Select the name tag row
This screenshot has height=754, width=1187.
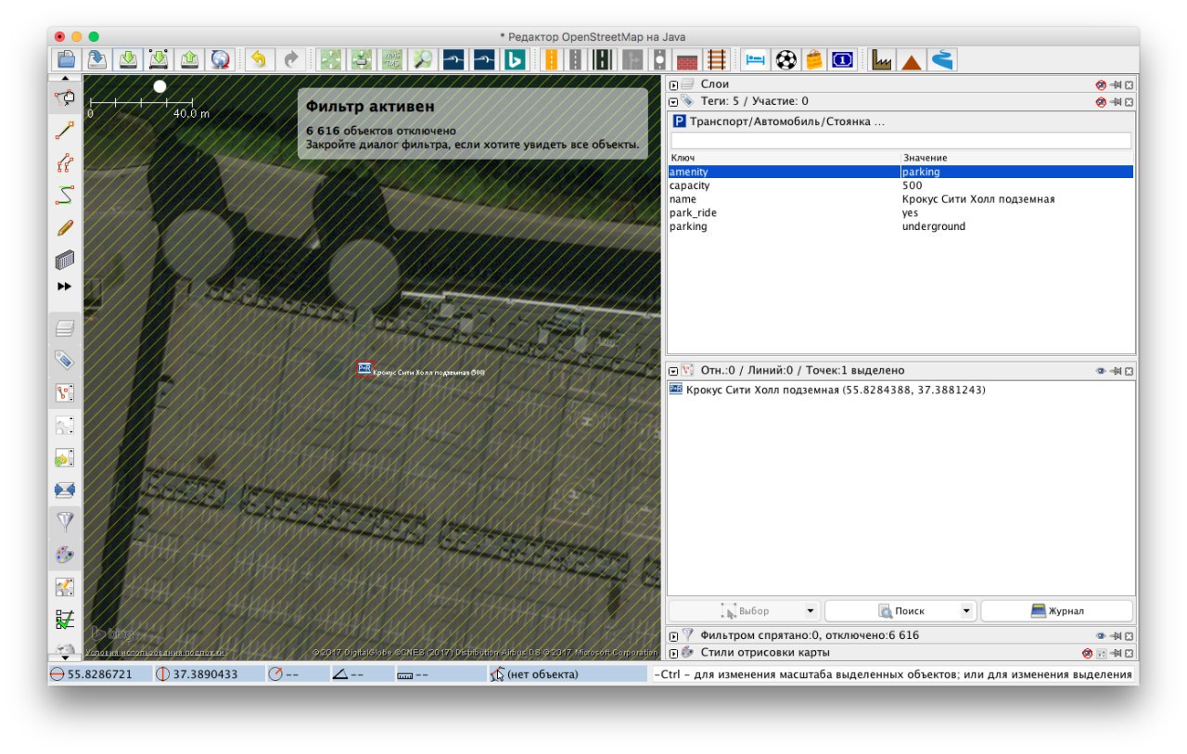pos(900,199)
